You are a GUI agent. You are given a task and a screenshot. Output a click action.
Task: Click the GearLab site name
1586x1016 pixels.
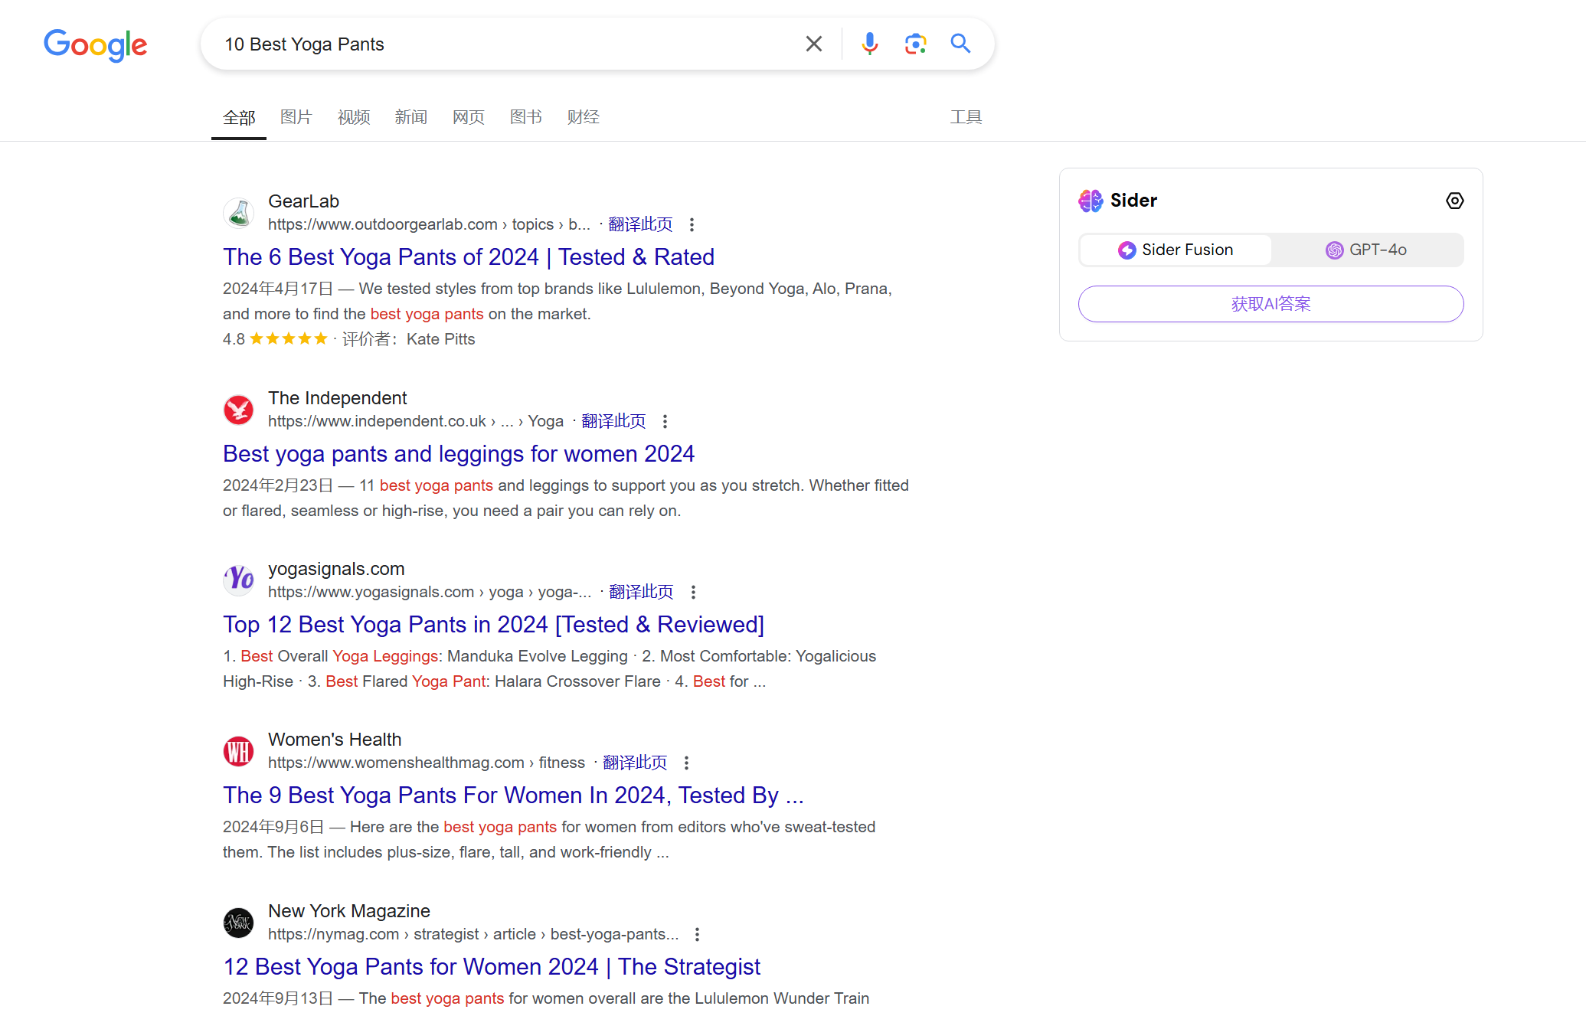pos(303,201)
